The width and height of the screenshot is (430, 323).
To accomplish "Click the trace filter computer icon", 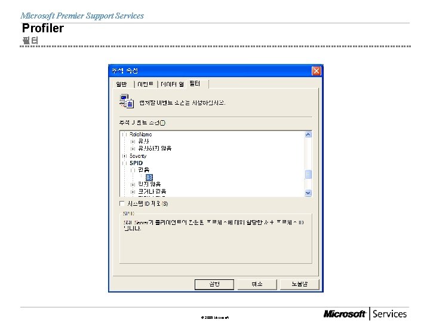I will pyautogui.click(x=127, y=101).
